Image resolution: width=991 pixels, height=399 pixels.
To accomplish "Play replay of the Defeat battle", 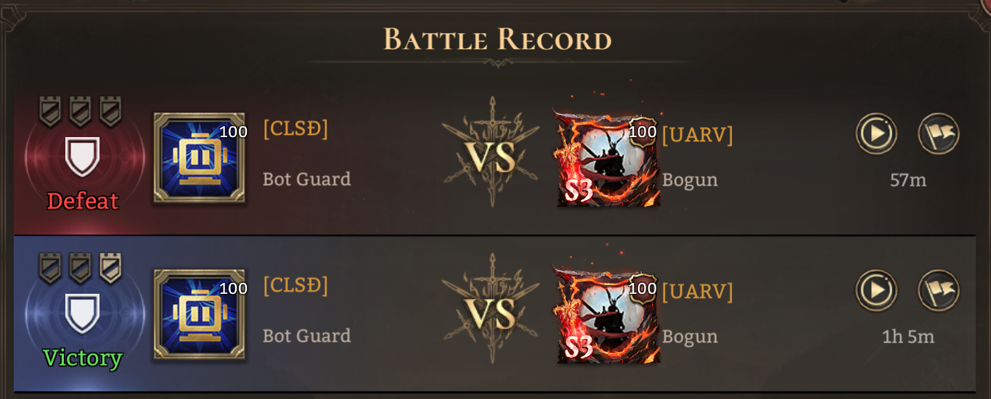I will [876, 133].
